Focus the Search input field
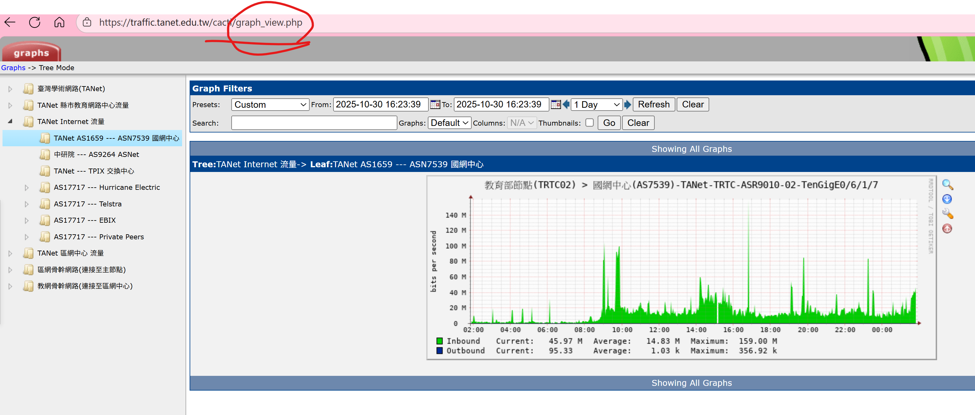 314,123
